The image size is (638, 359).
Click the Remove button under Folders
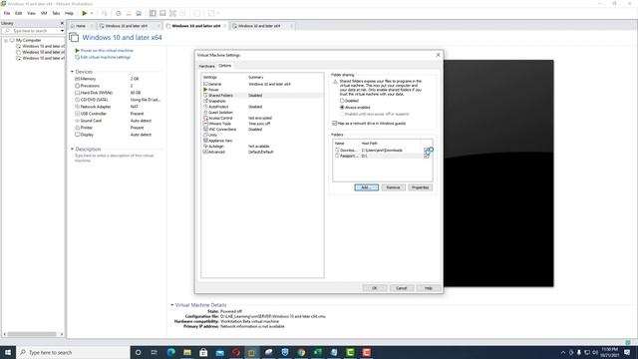point(393,187)
